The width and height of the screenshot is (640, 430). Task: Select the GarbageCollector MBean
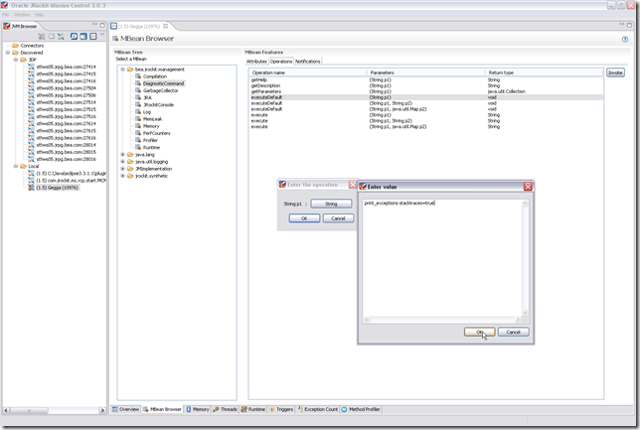click(160, 90)
